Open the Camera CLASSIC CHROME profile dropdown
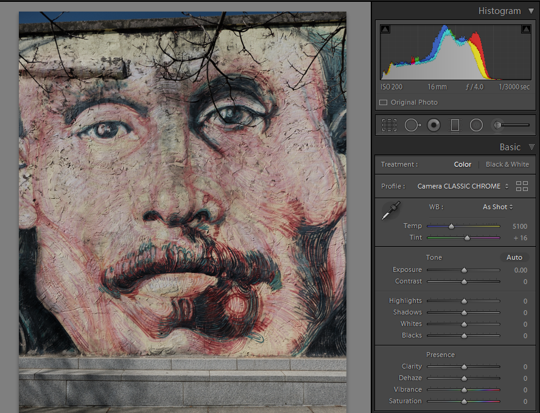Screen dimensions: 540x413 pyautogui.click(x=463, y=186)
